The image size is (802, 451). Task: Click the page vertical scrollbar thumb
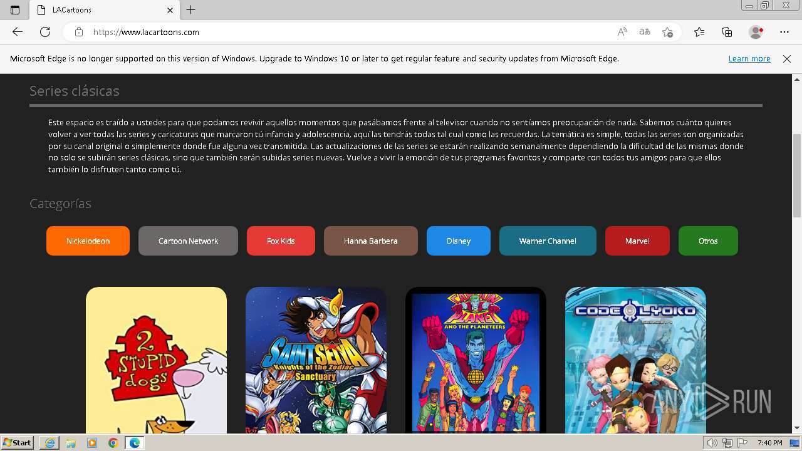[796, 175]
